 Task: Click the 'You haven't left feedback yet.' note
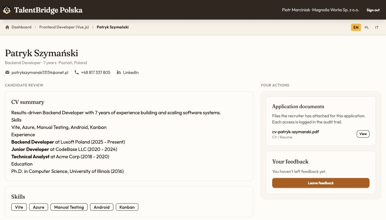pos(299,171)
